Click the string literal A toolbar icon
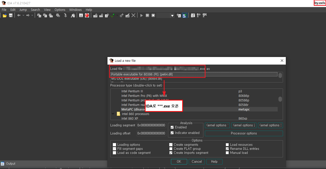 point(107,15)
